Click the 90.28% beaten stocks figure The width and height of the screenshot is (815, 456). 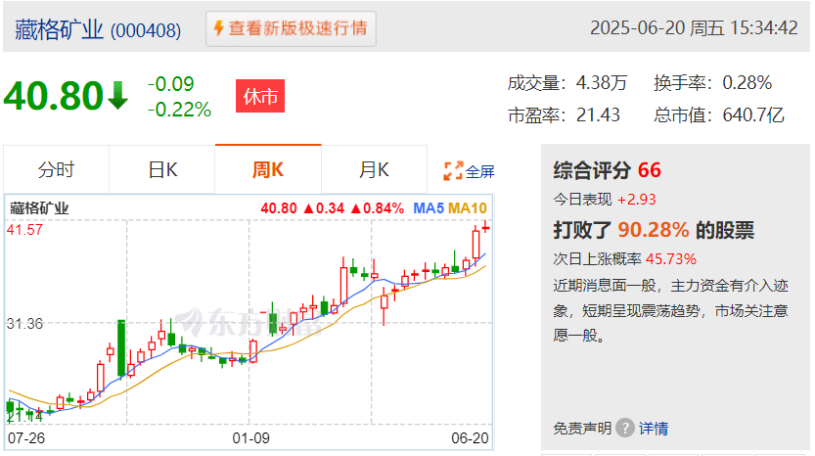pos(654,230)
